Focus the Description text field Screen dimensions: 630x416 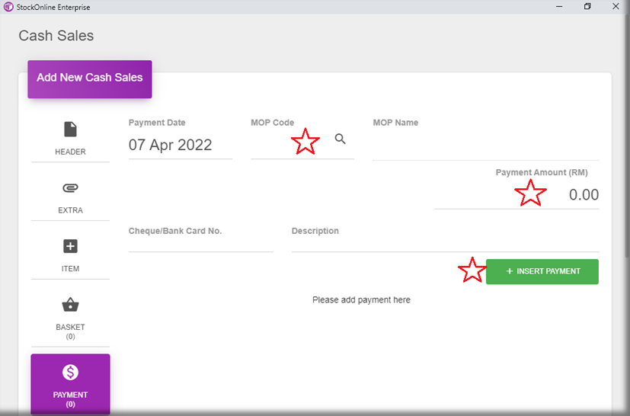445,243
